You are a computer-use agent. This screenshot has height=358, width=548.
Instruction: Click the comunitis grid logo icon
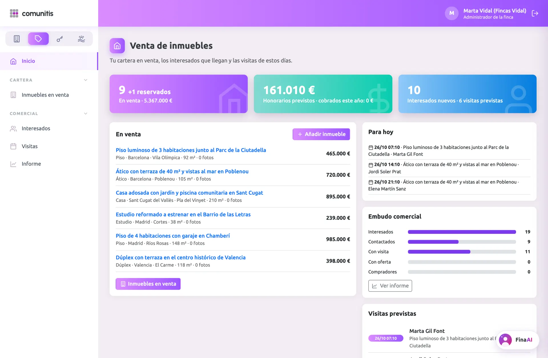click(x=14, y=13)
